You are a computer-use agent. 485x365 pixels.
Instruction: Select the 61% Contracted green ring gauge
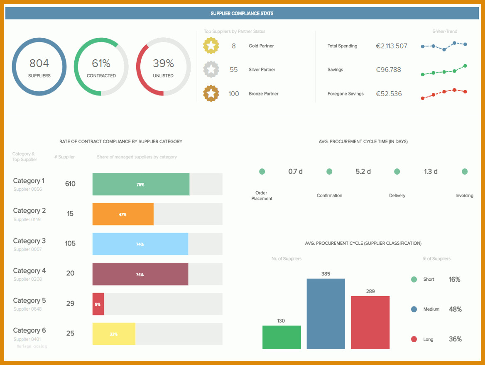pos(101,67)
